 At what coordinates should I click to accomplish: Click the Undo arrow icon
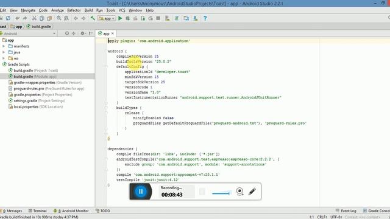18,18
